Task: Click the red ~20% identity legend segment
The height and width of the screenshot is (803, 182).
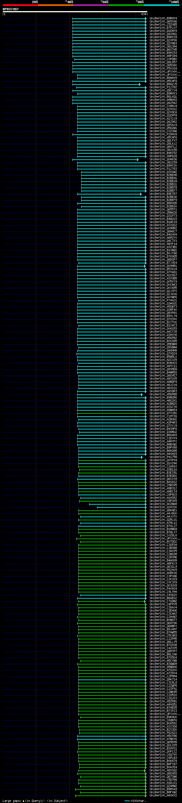Action: [20, 5]
